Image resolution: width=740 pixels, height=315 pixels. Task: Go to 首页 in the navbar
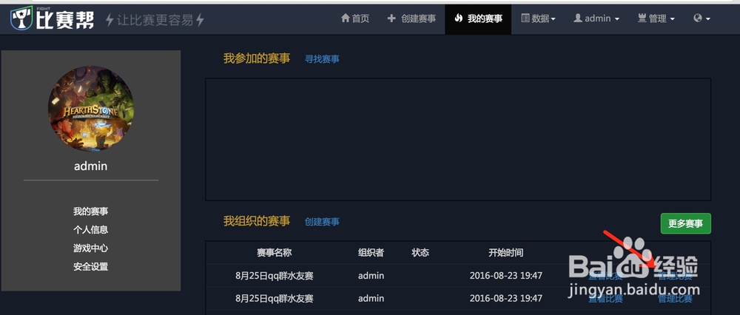(x=355, y=18)
